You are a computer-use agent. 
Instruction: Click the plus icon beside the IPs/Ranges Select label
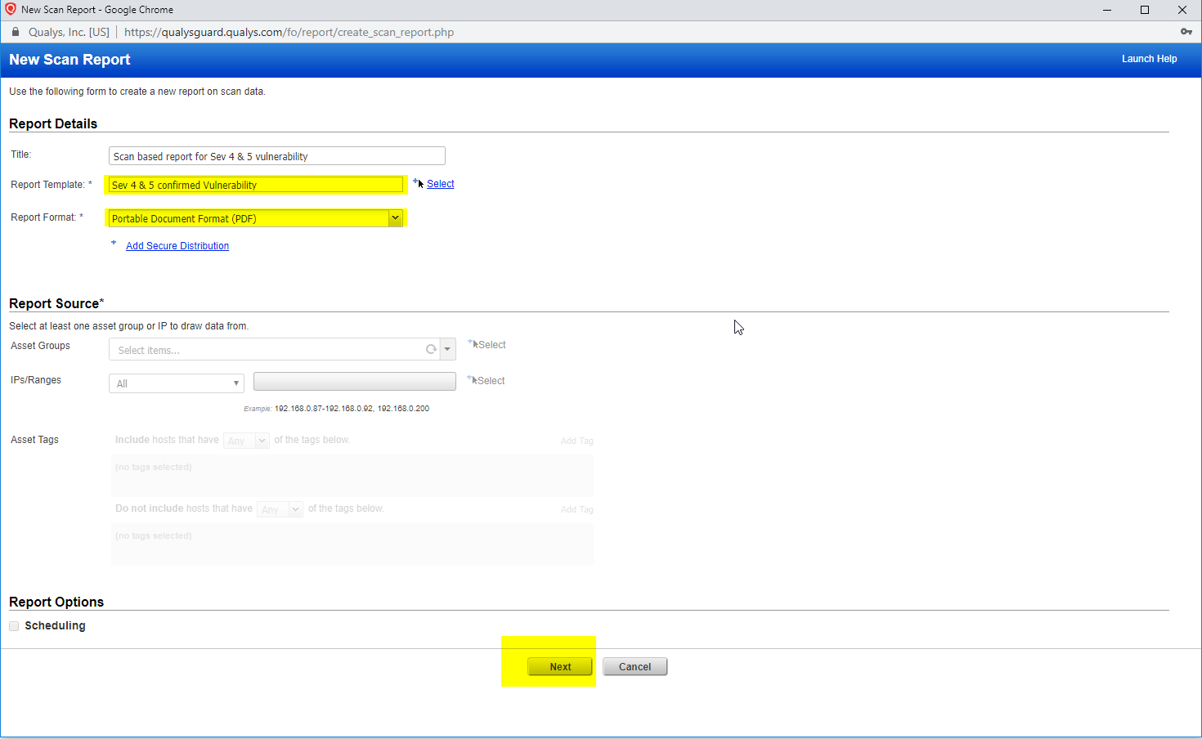click(x=469, y=378)
